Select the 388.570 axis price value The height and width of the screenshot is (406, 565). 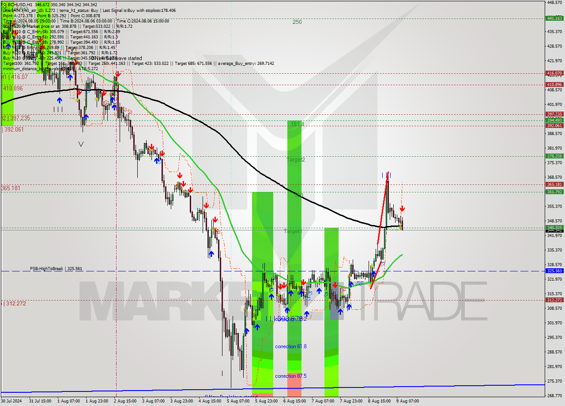click(554, 133)
